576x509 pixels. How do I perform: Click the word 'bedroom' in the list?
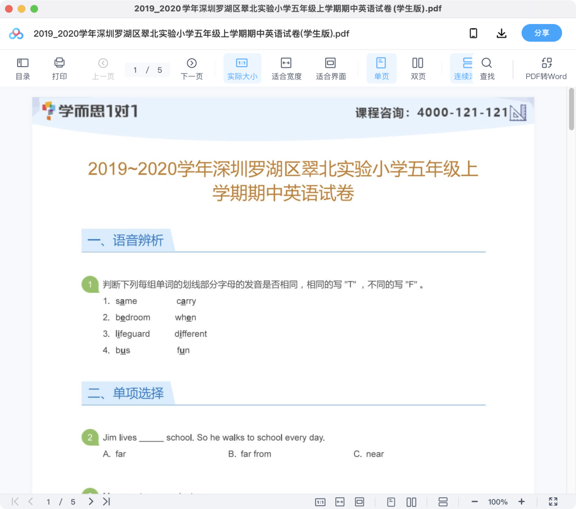click(x=133, y=318)
